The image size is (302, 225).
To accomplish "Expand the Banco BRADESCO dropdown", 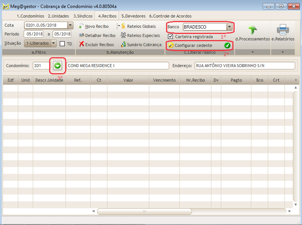I will 229,27.
